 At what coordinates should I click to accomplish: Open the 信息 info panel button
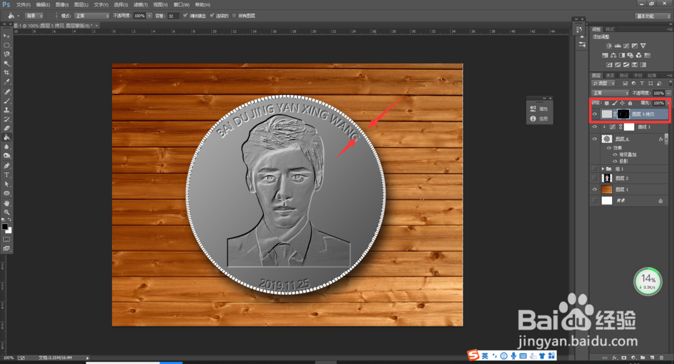539,119
